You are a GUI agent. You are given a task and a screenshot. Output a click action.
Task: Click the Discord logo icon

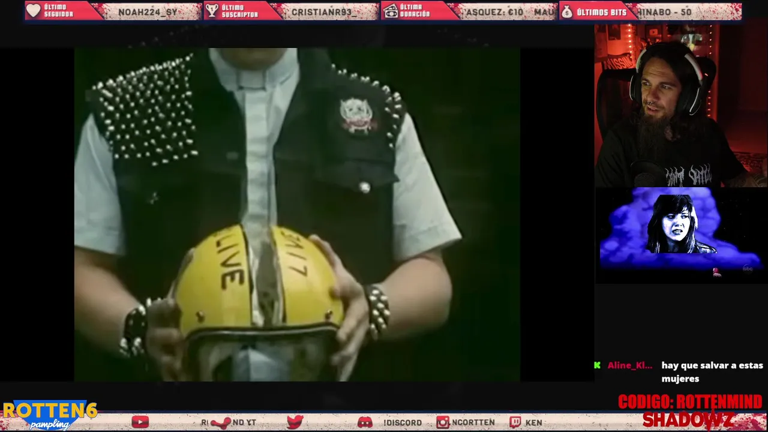click(365, 422)
